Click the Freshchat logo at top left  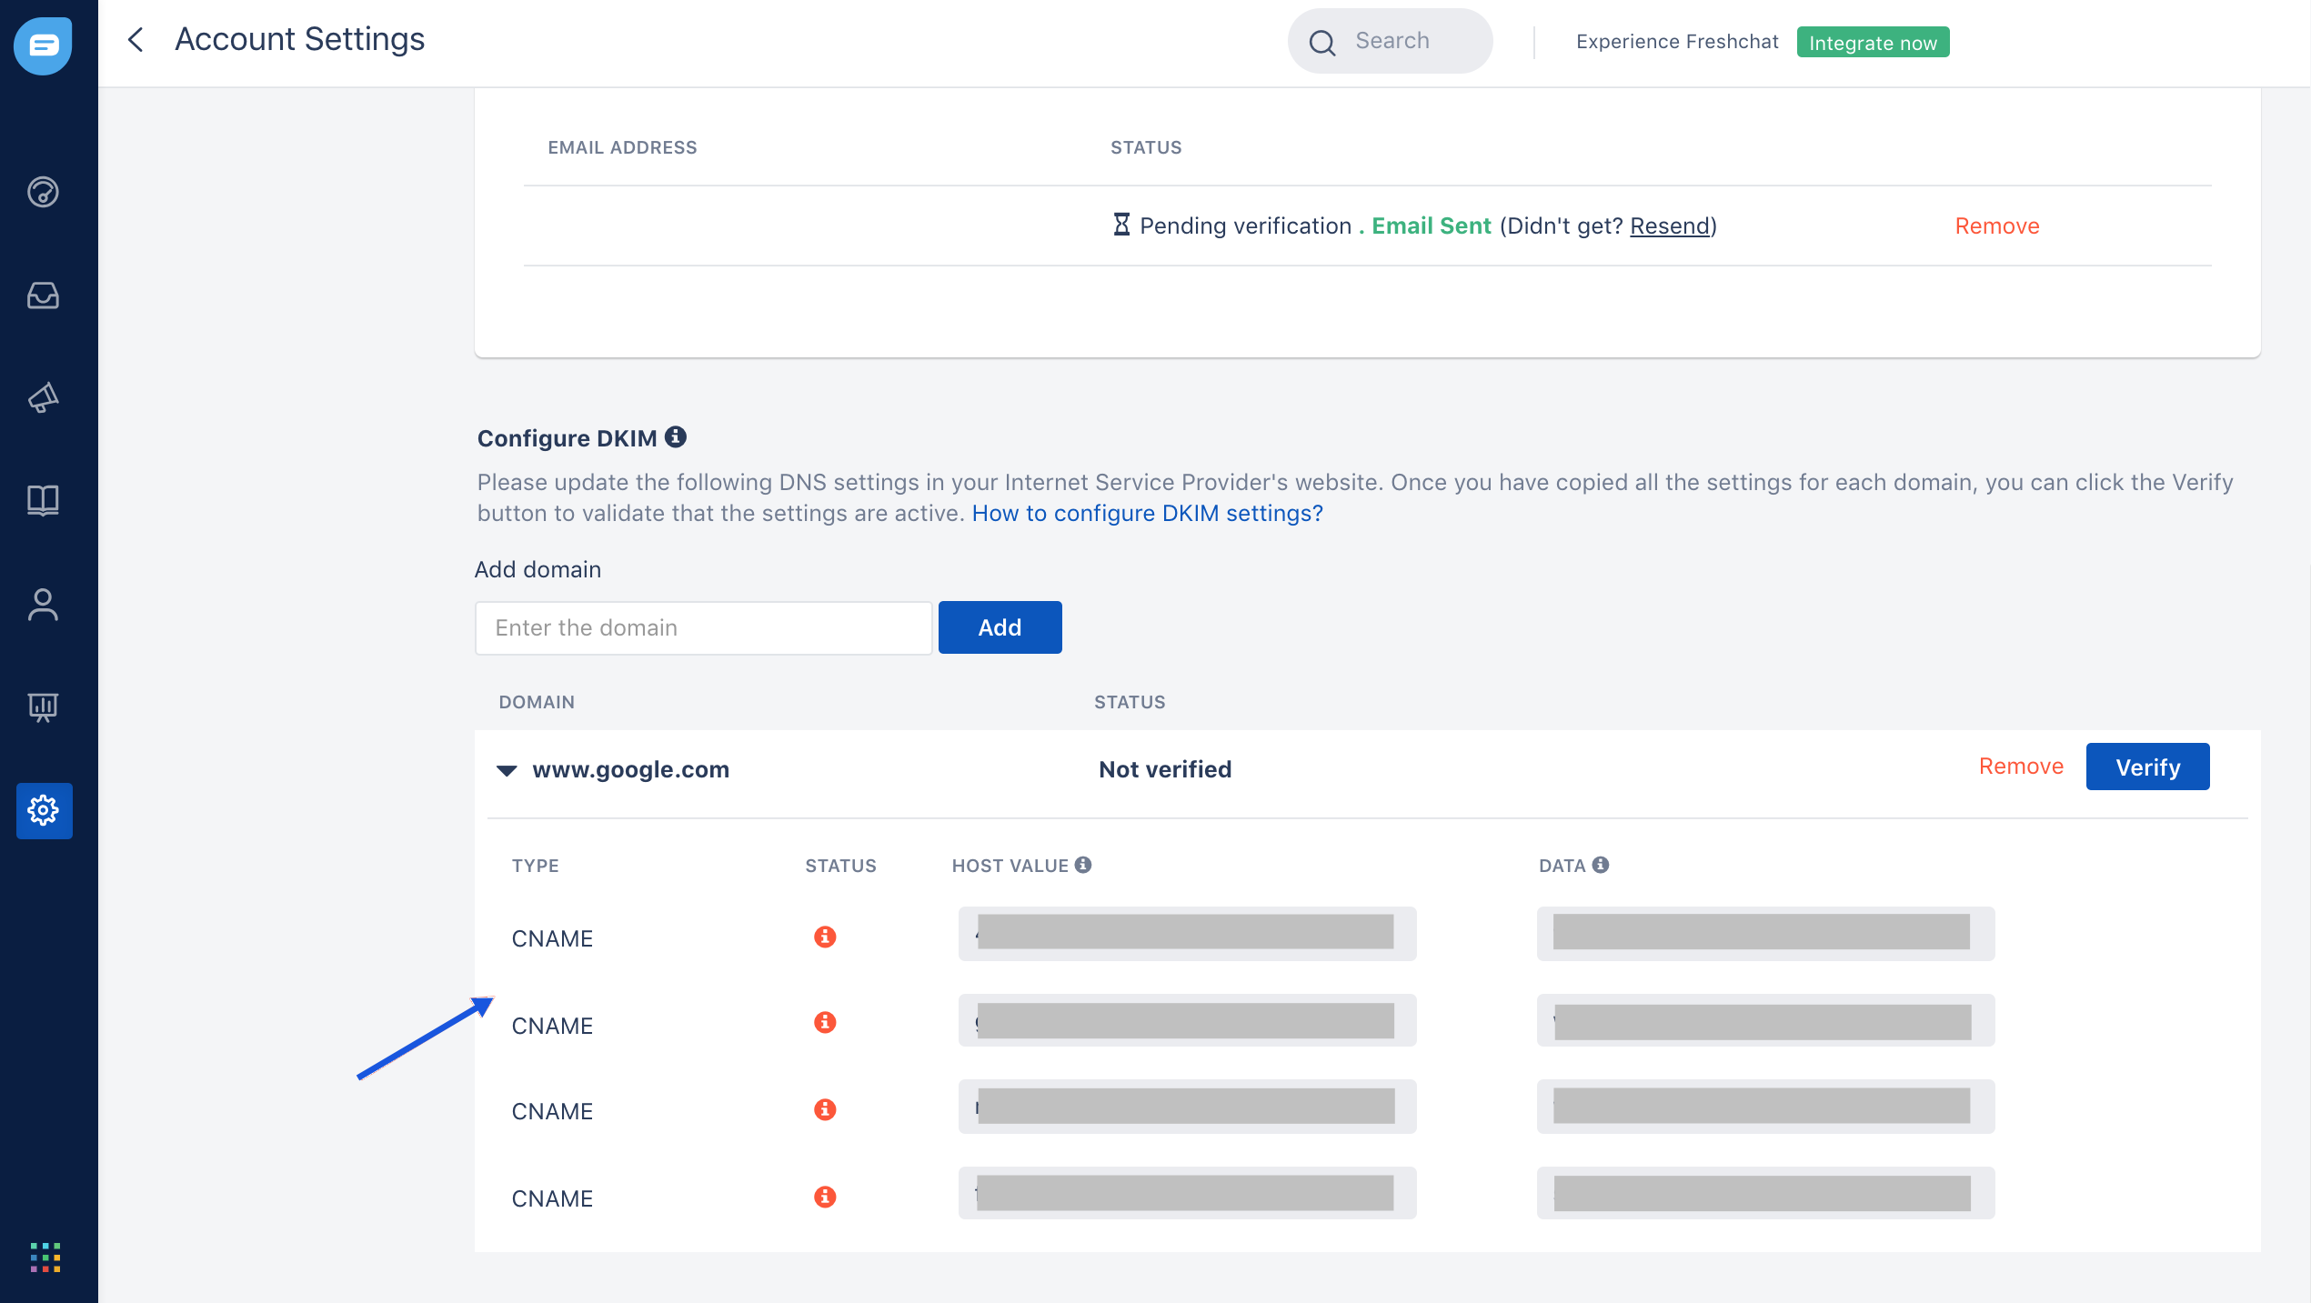click(x=43, y=45)
